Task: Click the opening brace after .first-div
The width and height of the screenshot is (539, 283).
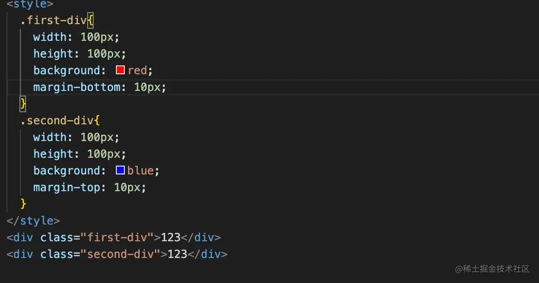Action: (x=90, y=20)
